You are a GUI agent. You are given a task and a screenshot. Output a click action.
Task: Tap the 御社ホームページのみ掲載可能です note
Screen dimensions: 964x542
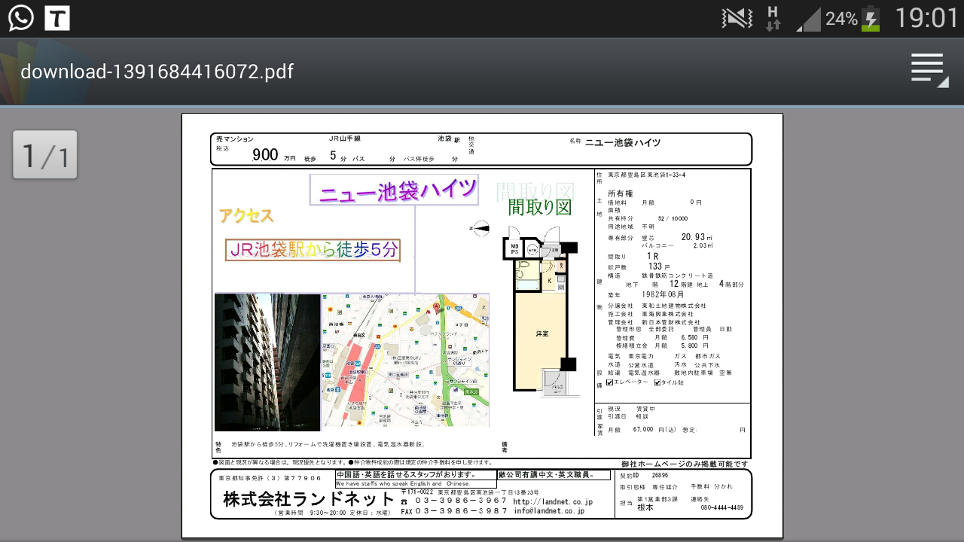tap(685, 464)
